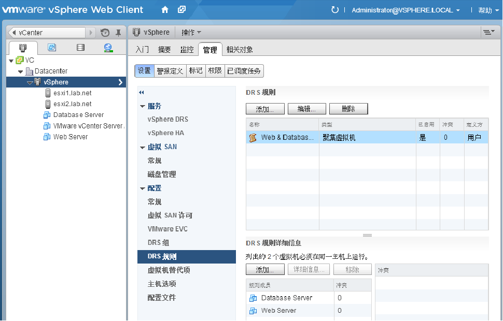Click the Web & Database rule scroll icon
The height and width of the screenshot is (321, 503).
(x=253, y=138)
